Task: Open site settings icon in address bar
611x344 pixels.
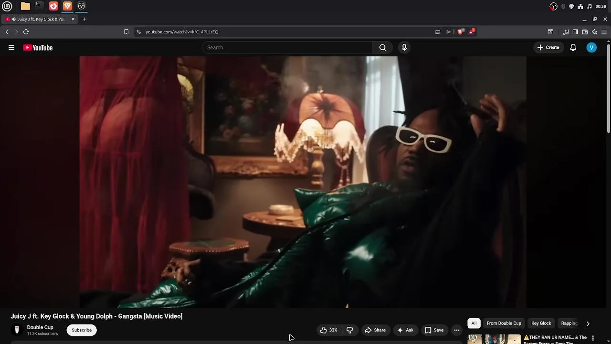Action: (138, 32)
